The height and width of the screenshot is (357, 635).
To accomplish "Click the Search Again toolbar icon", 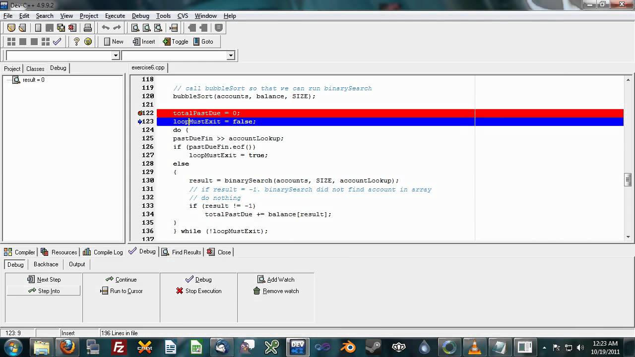I will coord(158,28).
